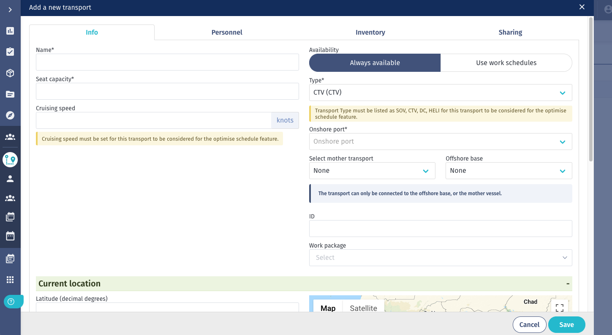Image resolution: width=612 pixels, height=335 pixels.
Task: Click the knots unit label
Action: (x=285, y=120)
